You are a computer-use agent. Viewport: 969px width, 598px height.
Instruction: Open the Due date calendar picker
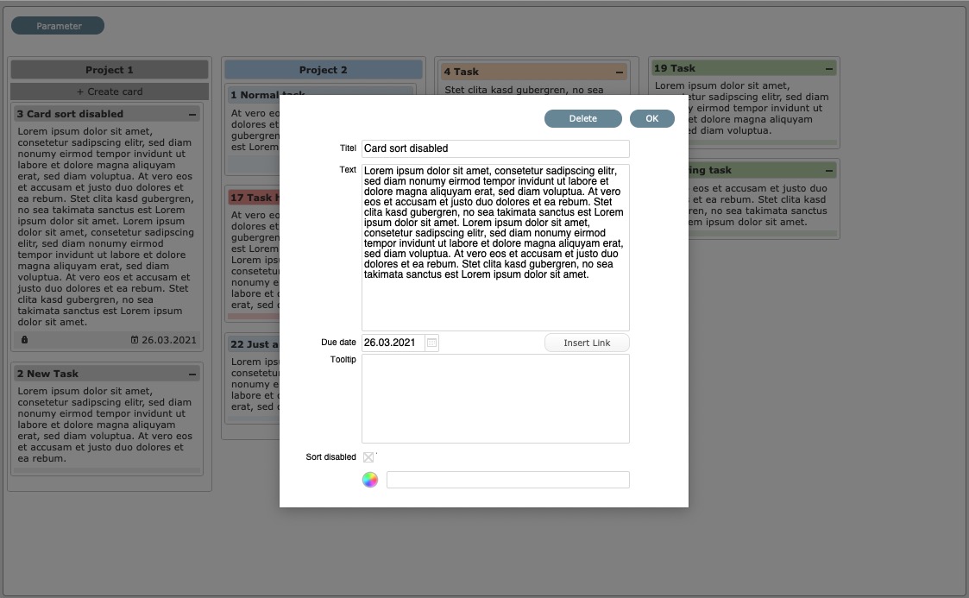point(432,343)
